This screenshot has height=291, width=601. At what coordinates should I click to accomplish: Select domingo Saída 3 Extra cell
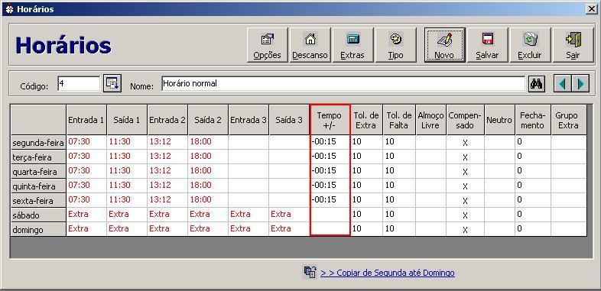pos(289,229)
